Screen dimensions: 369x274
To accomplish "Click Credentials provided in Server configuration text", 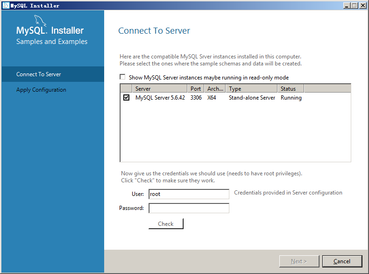I will coord(288,193).
